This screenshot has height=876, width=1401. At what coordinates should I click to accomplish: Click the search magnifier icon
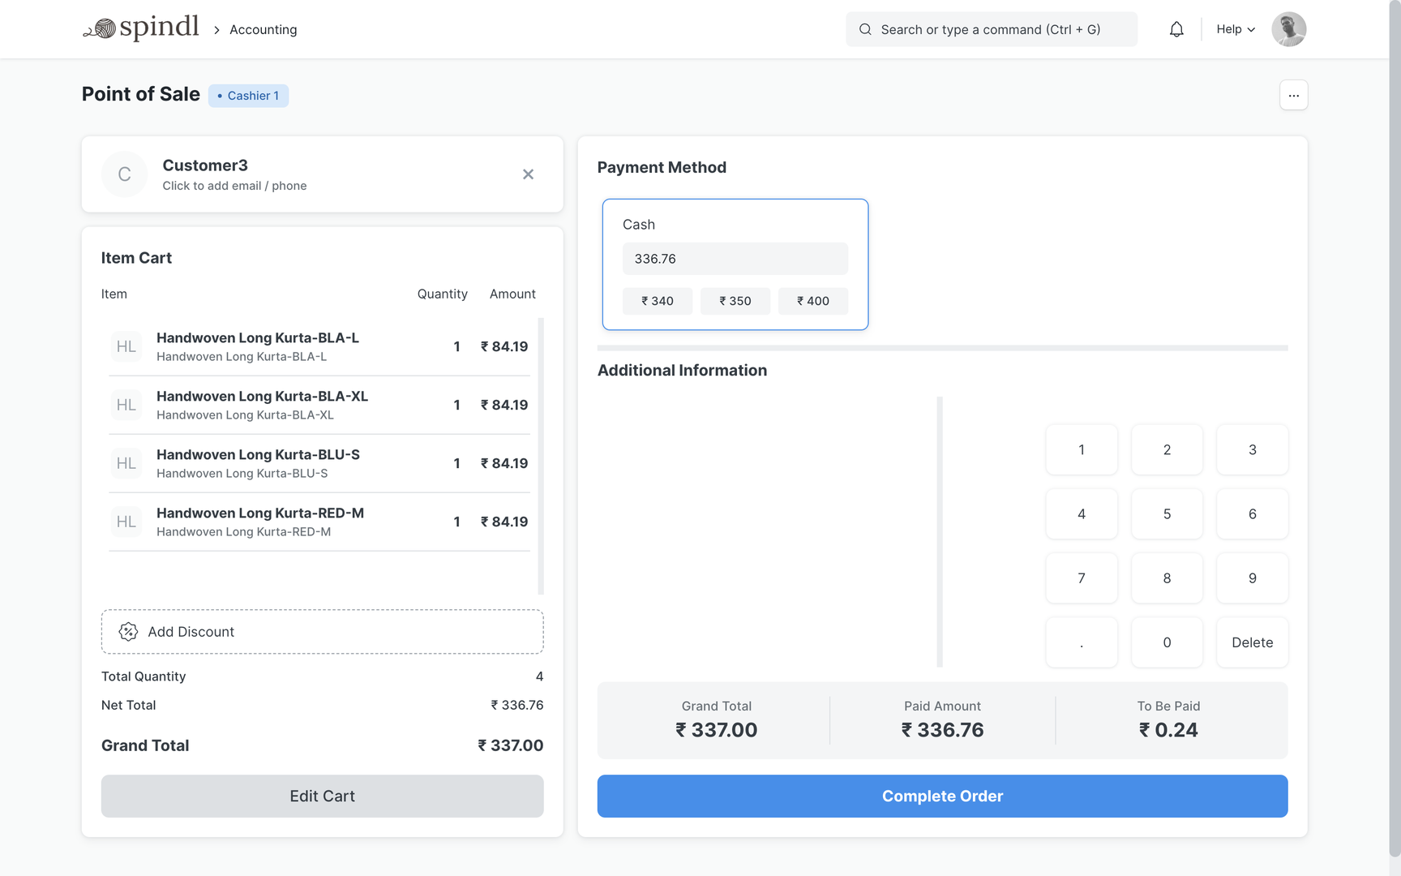coord(865,29)
